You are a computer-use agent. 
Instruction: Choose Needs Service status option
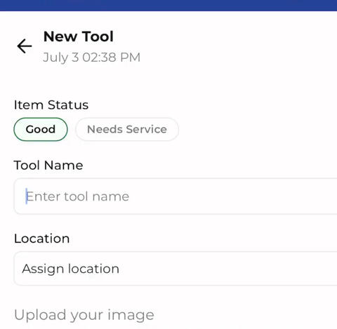point(127,129)
